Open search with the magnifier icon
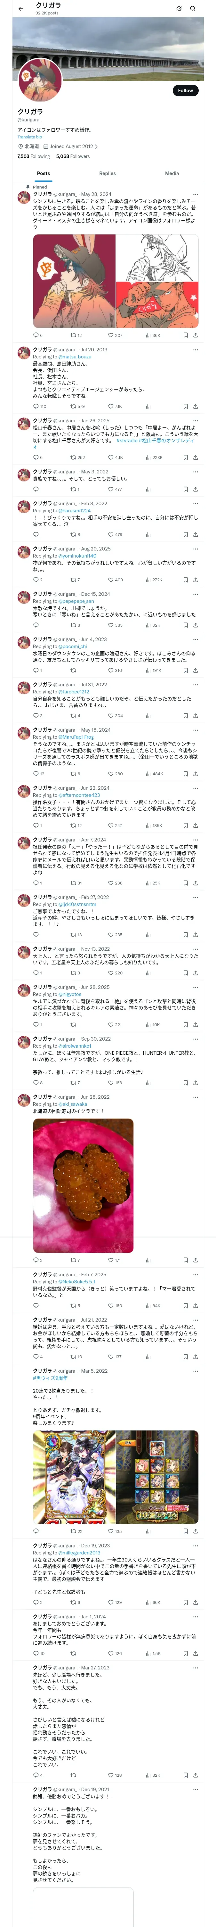This screenshot has height=1927, width=216. pyautogui.click(x=193, y=9)
